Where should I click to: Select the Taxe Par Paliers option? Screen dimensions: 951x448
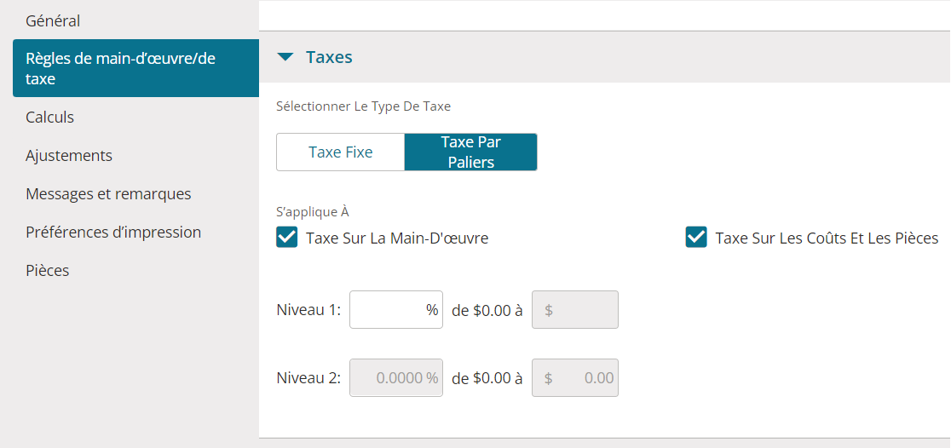point(470,152)
